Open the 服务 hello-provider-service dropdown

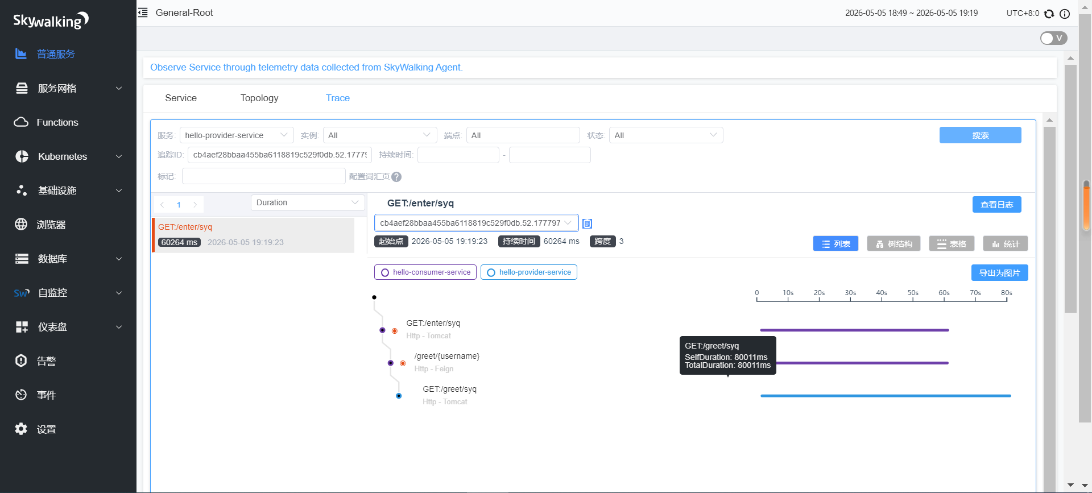tap(237, 135)
